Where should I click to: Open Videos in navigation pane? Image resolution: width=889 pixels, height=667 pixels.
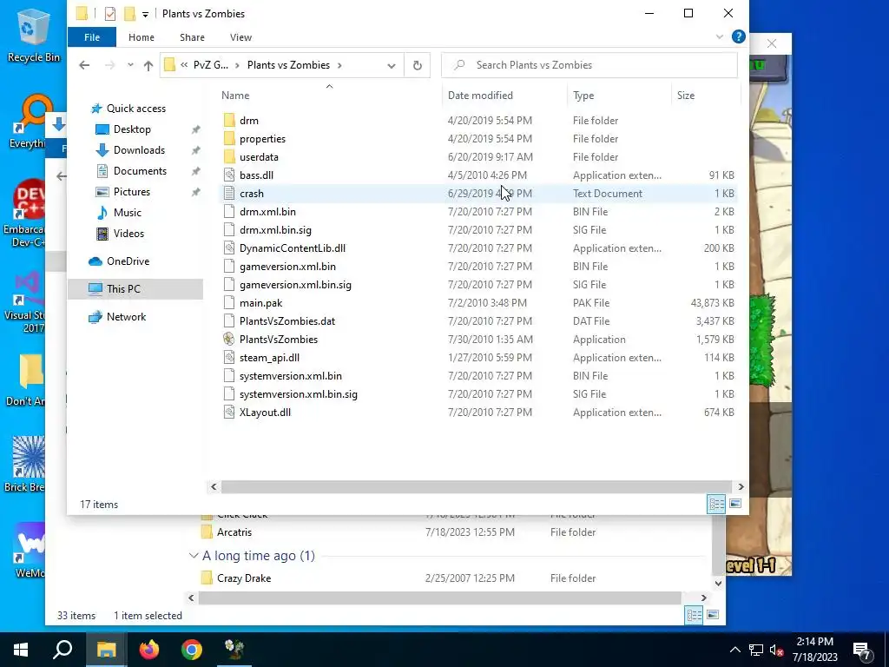[x=128, y=234]
